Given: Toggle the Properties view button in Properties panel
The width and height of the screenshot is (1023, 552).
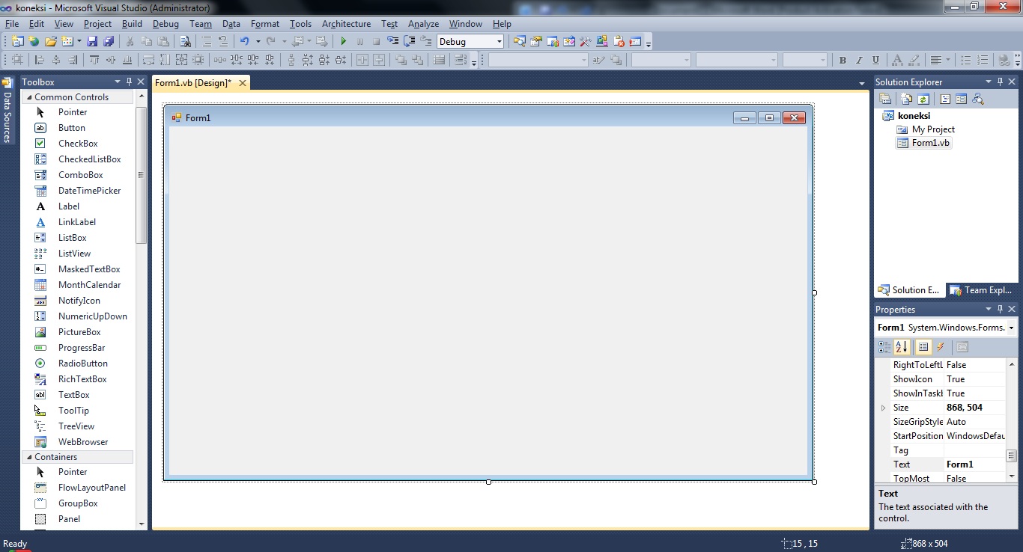Looking at the screenshot, I should pos(923,347).
